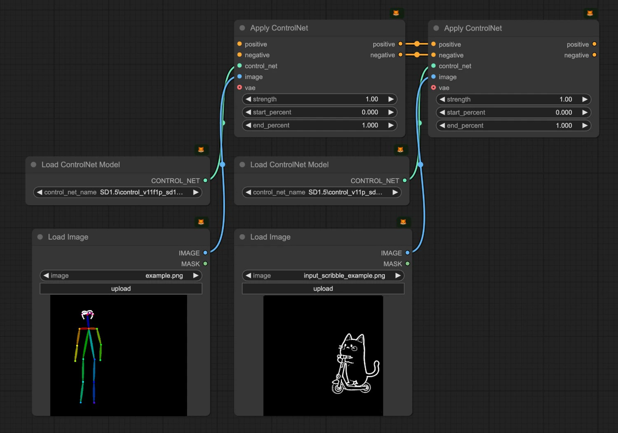Screen dimensions: 618x433
Task: Increase end_percent on the right Apply ControlNet node
Action: (x=585, y=126)
